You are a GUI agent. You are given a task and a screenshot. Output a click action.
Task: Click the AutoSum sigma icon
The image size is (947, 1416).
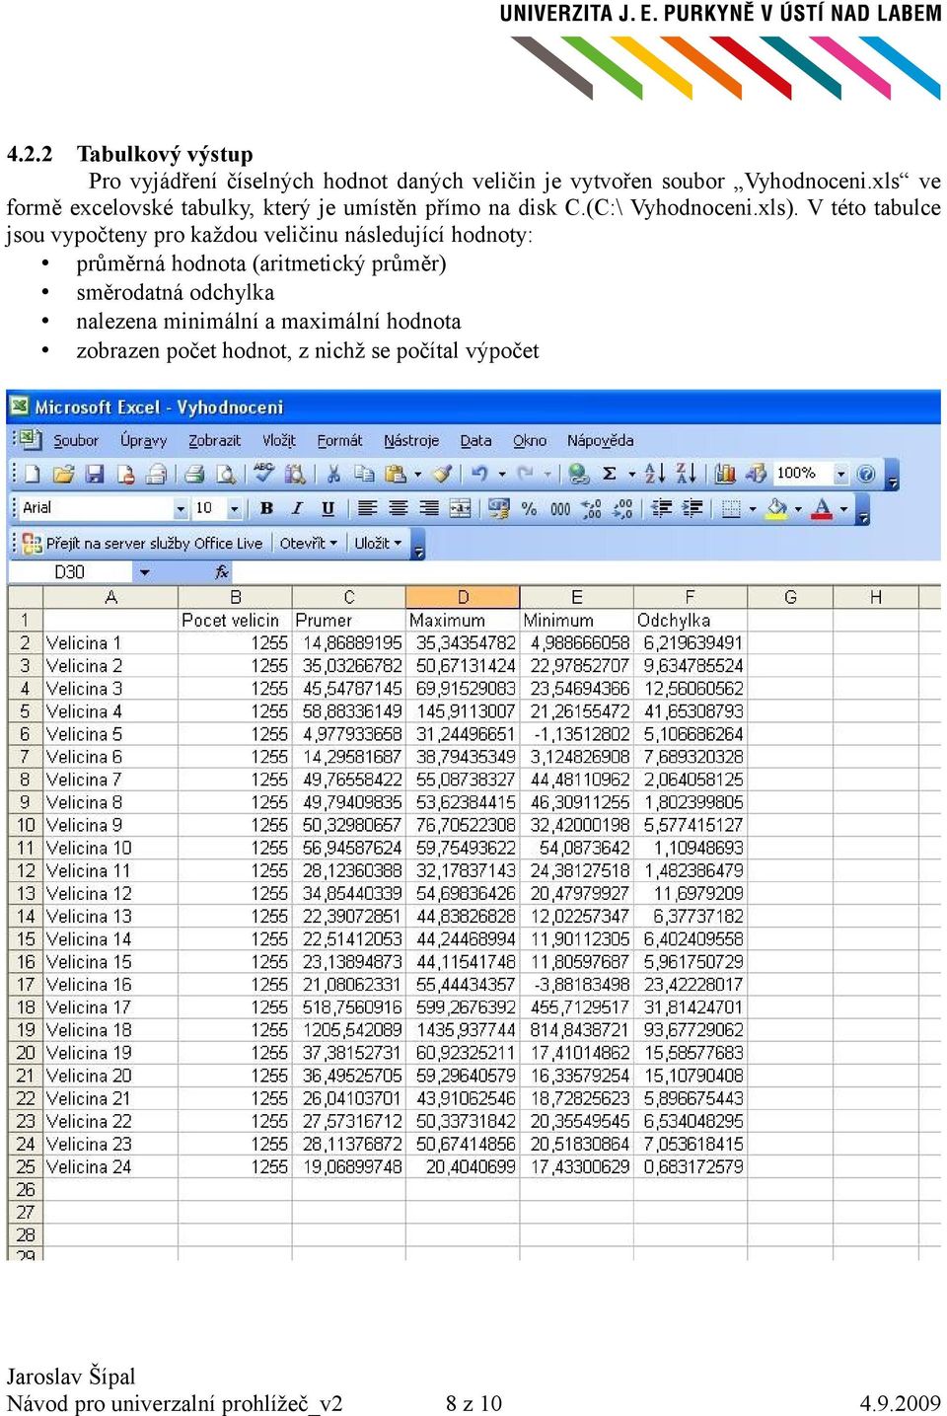coord(610,475)
